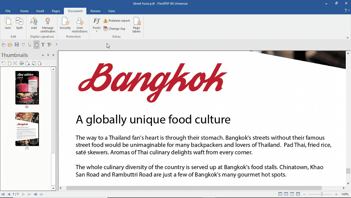The height and width of the screenshot is (198, 351).
Task: Click the insert pages from file icon
Action: pyautogui.click(x=34, y=63)
